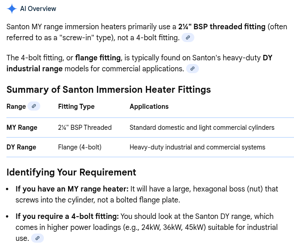294x250 pixels.
Task: Click the "AI Overview" title label
Action: (38, 9)
